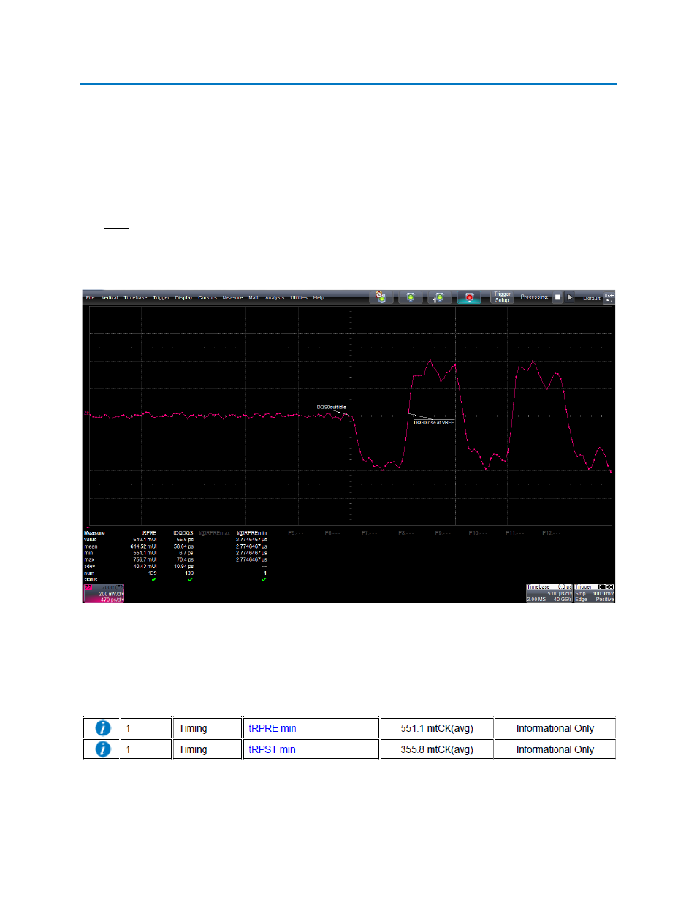
Task: Click the empty P12 measurement slot
Action: tap(552, 533)
